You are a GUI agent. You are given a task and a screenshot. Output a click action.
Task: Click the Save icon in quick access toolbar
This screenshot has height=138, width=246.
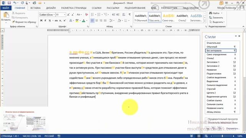(x=9, y=3)
